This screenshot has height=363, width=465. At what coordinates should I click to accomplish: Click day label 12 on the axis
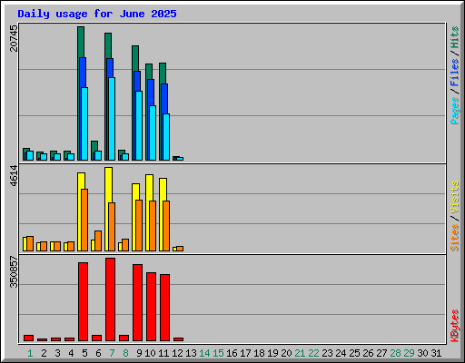tap(177, 353)
